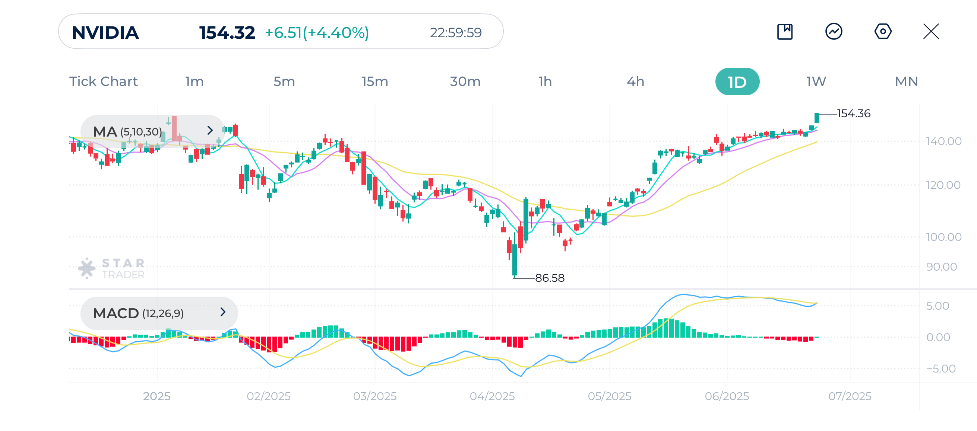Open chart settings hexagon icon
977x431 pixels.
[883, 31]
